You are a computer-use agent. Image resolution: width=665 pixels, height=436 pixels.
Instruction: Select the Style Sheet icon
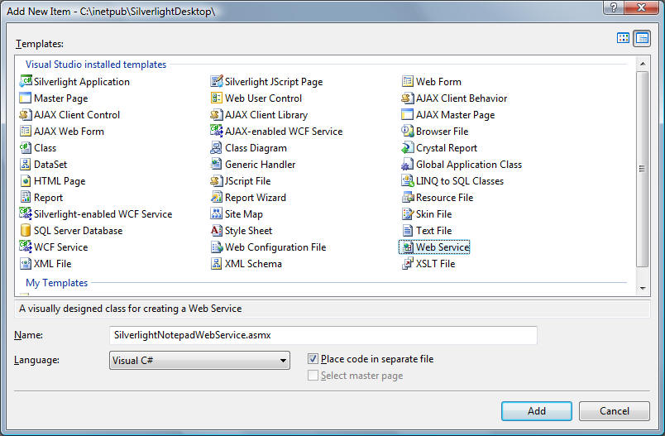tap(217, 230)
